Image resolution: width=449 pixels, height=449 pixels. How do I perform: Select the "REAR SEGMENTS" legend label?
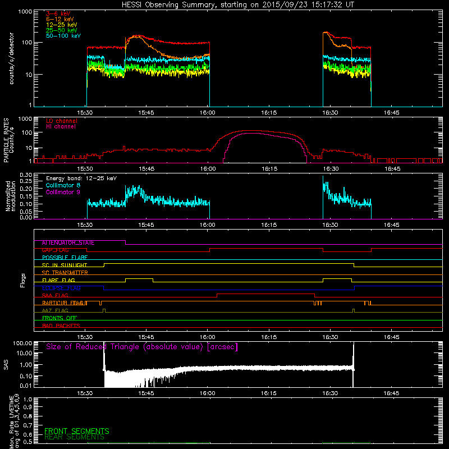coord(75,437)
